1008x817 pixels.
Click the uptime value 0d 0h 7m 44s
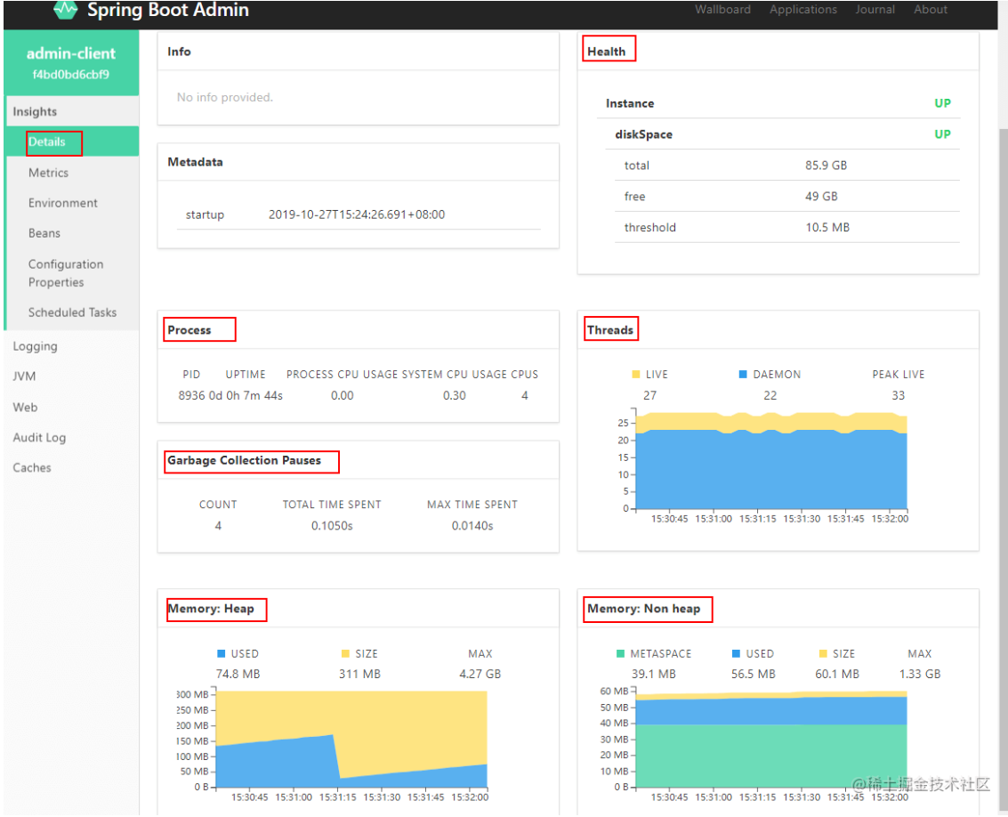246,396
